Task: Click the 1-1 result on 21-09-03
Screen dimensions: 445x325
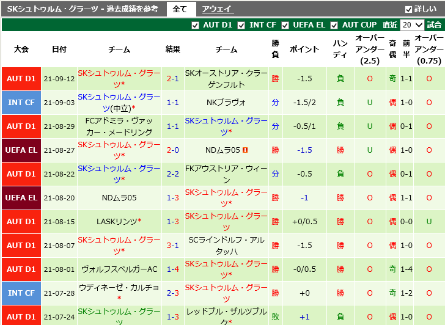Action: [172, 103]
